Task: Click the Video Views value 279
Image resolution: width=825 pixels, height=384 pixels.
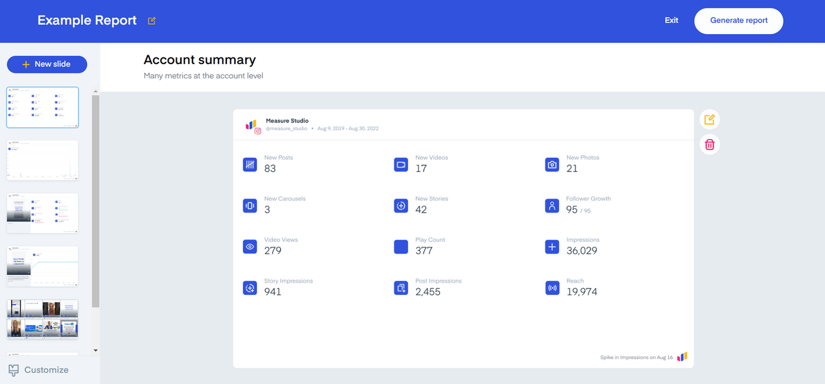Action: (x=273, y=251)
